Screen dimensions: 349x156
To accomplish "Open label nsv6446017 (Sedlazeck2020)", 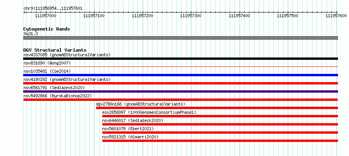I will click(133, 120).
